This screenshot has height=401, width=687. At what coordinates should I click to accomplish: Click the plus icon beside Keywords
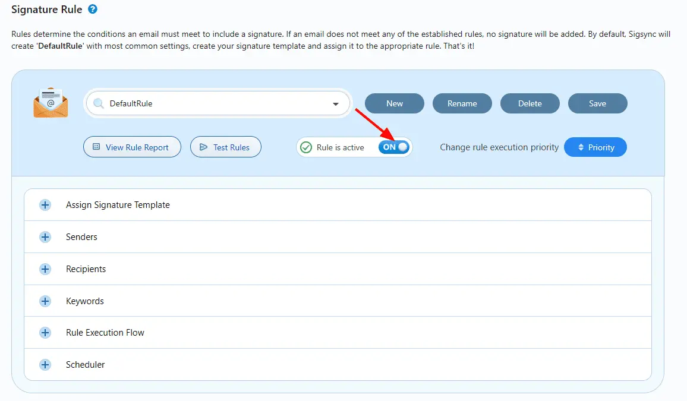pyautogui.click(x=45, y=301)
